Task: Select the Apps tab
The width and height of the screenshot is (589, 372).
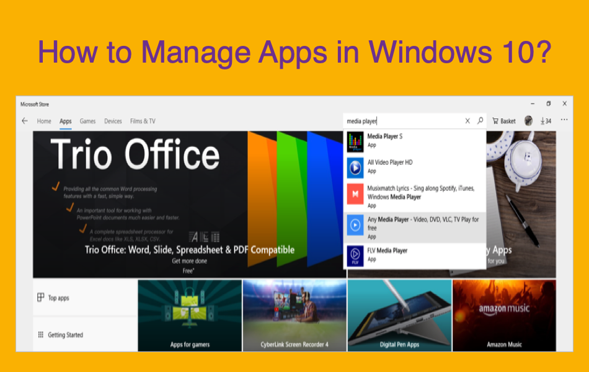Action: [65, 121]
